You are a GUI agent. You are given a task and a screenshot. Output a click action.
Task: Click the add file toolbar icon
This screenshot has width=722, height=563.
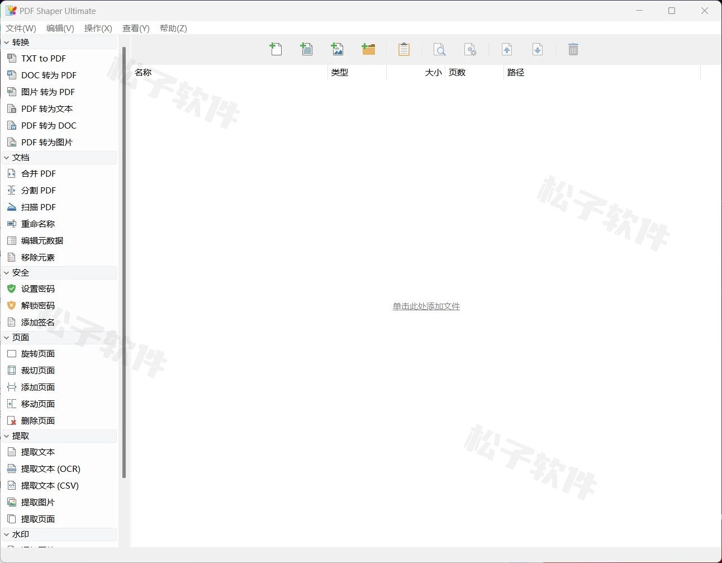click(276, 49)
